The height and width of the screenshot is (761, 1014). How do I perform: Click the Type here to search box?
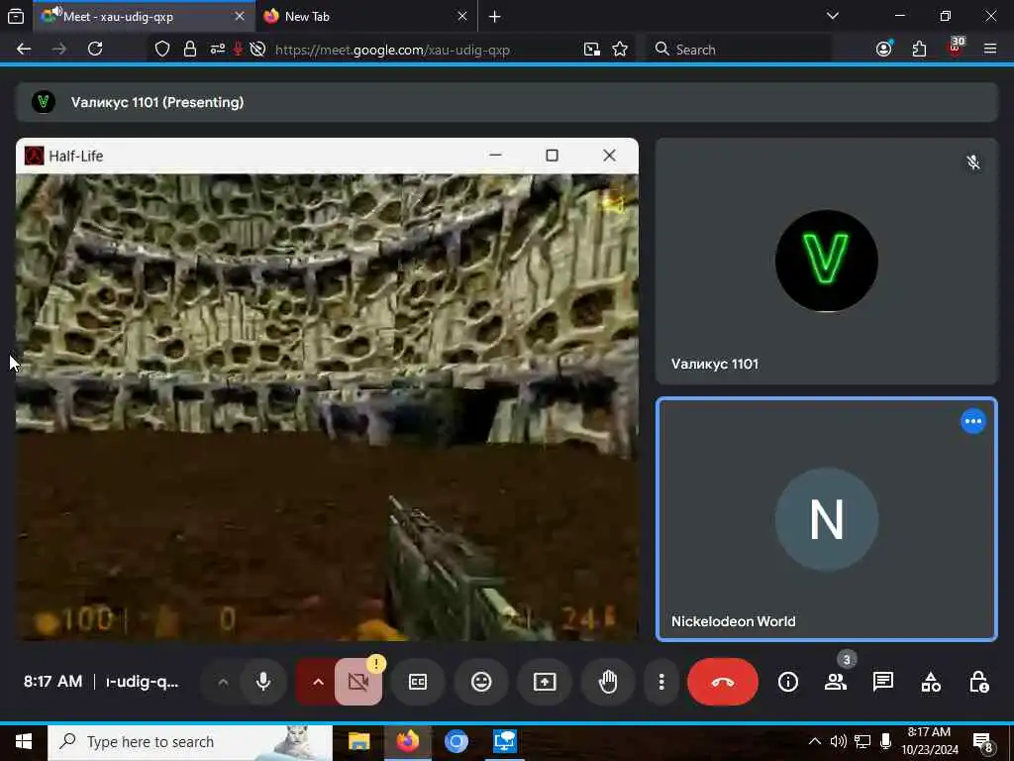(189, 741)
